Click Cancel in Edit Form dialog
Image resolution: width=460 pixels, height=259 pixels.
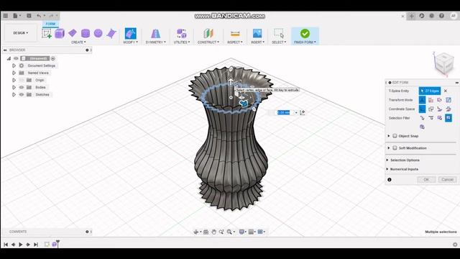click(x=447, y=179)
